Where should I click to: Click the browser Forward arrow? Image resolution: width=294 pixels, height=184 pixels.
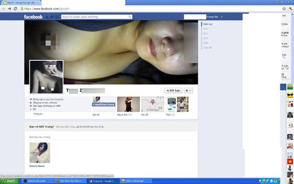(9, 9)
